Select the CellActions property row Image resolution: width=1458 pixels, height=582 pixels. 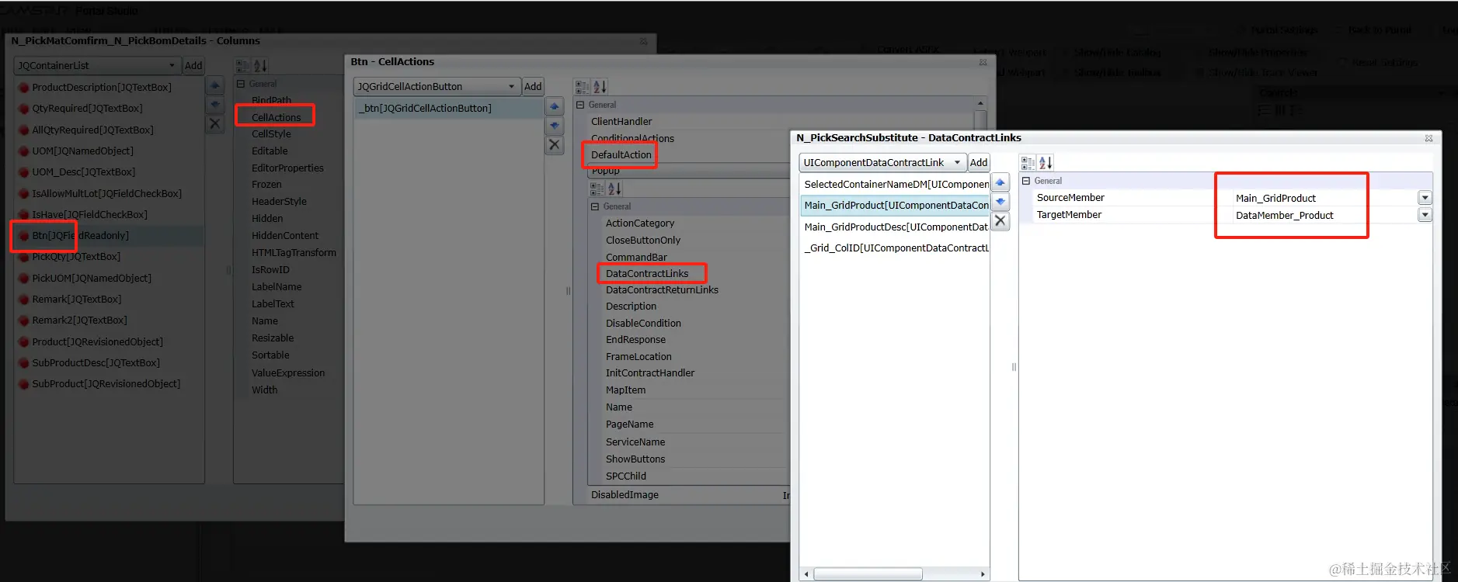276,117
